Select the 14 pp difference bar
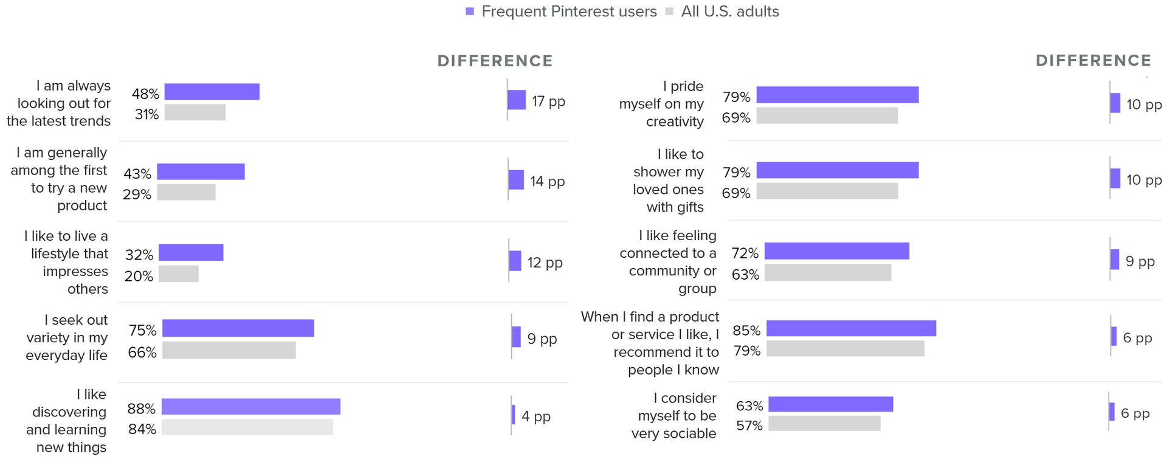Screen dimensions: 1167x459 [x=516, y=180]
